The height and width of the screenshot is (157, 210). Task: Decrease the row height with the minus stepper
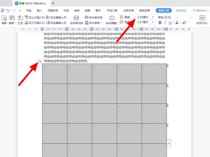(134, 17)
